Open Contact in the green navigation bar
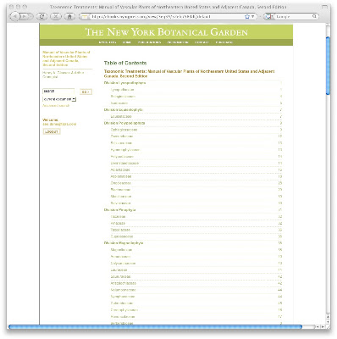The width and height of the screenshot is (337, 339). tap(202, 42)
